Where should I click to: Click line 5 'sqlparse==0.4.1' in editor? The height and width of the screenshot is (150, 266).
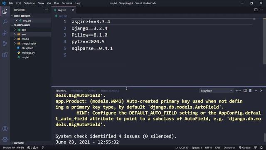pos(92,48)
